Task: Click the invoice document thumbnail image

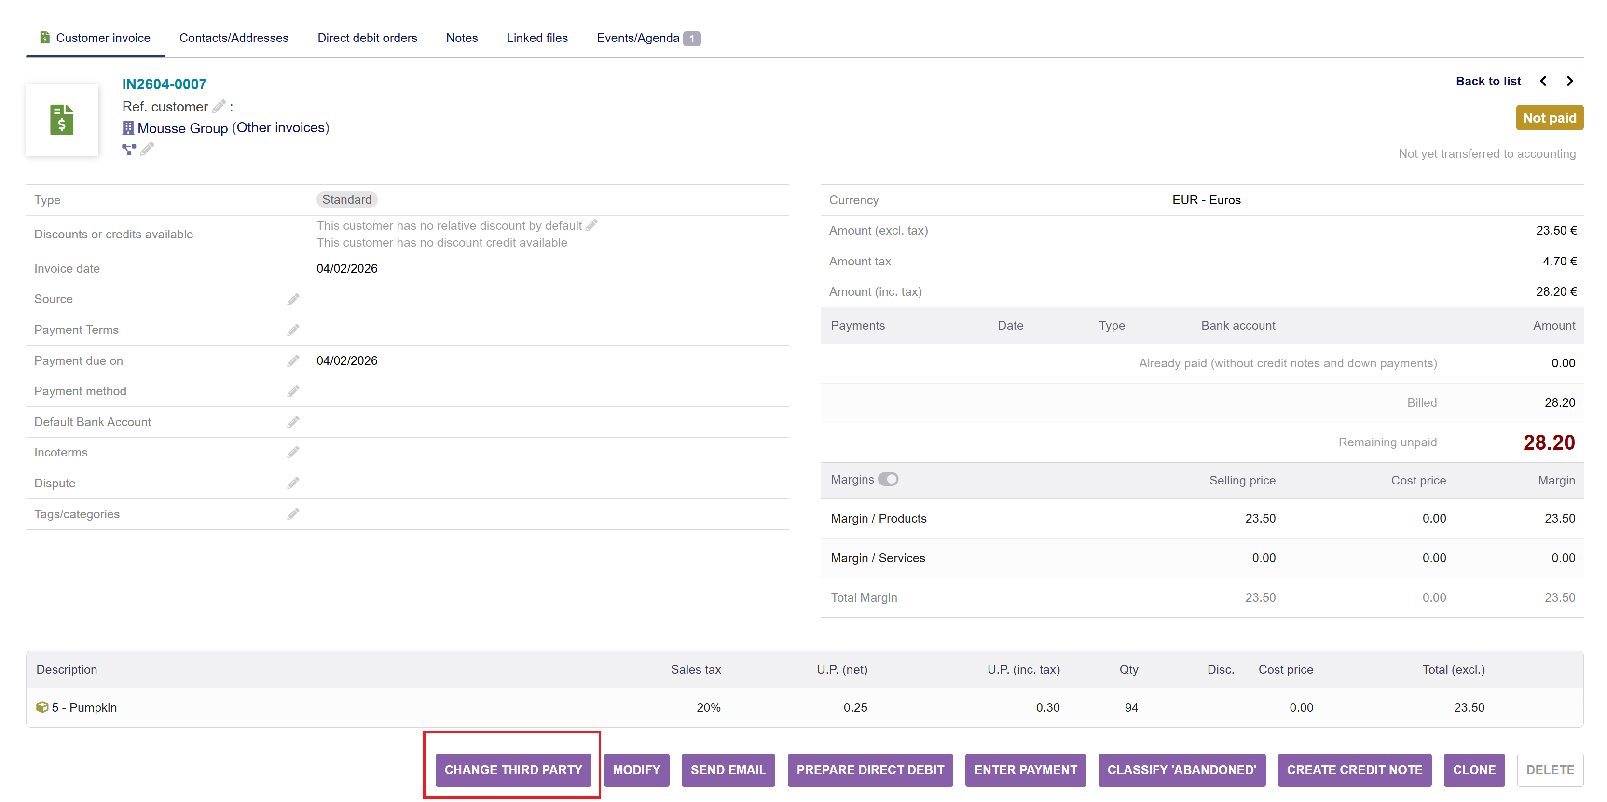Action: [62, 120]
